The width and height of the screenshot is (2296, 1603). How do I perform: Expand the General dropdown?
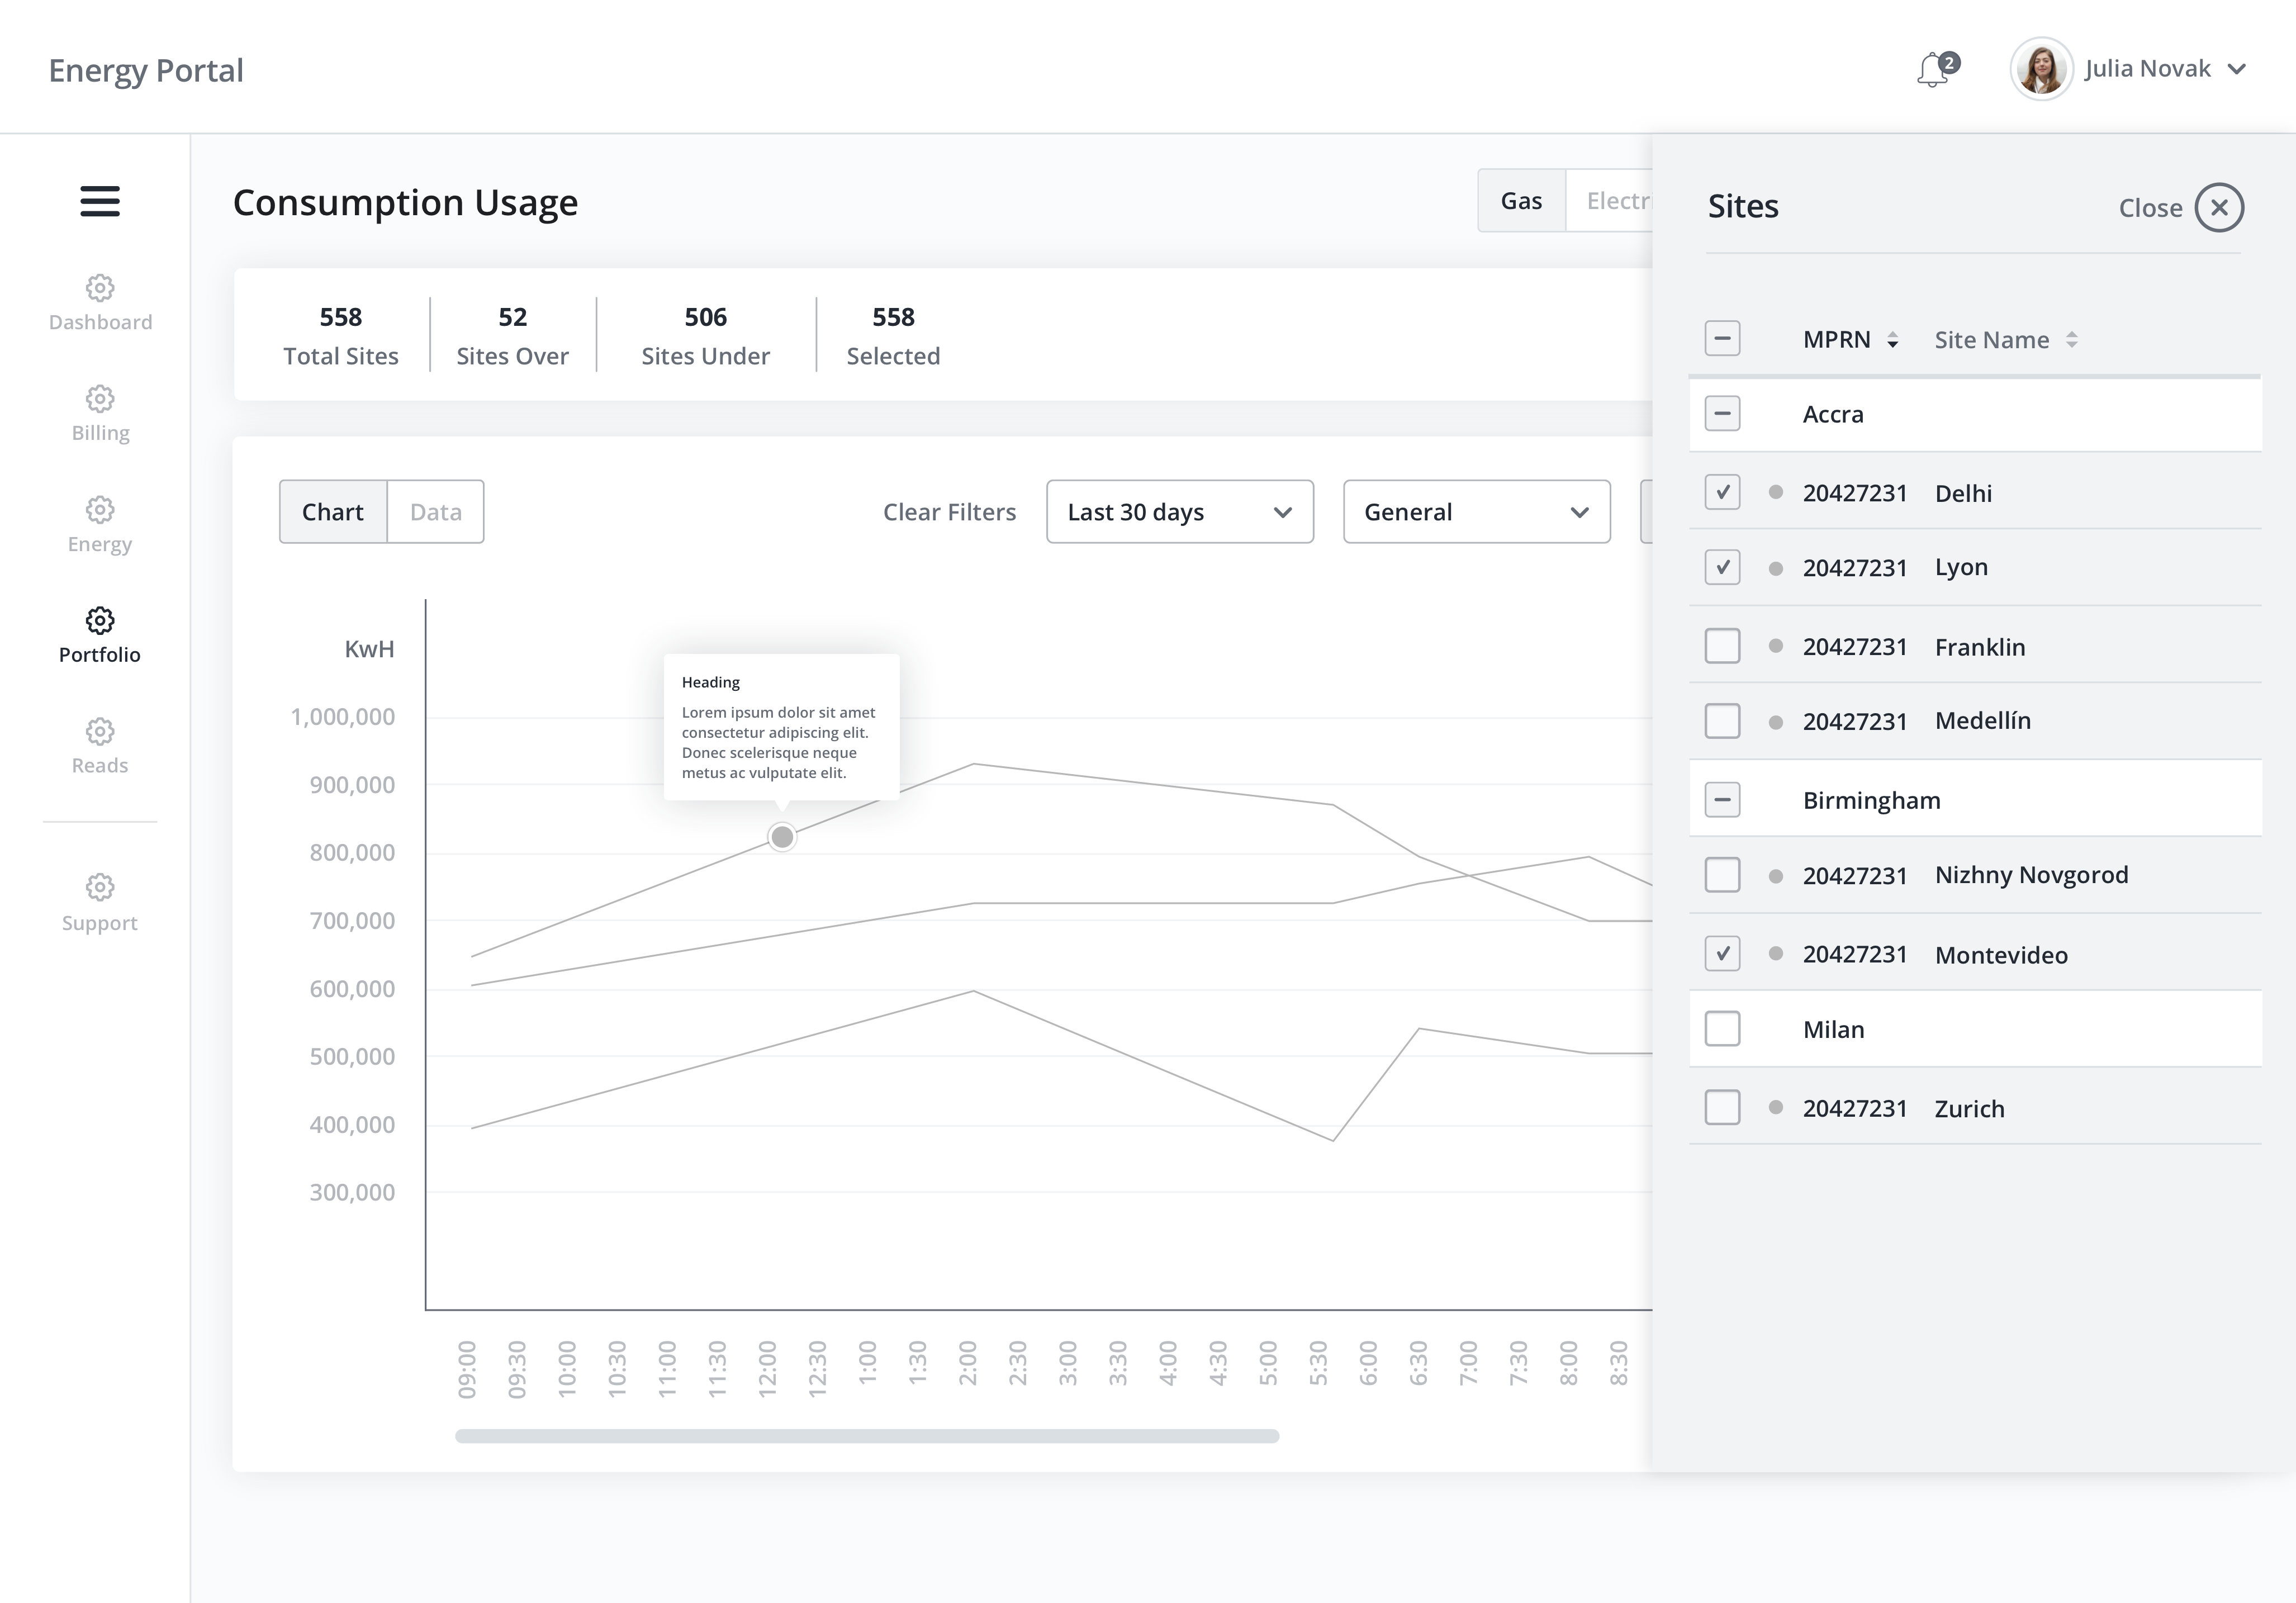coord(1476,512)
